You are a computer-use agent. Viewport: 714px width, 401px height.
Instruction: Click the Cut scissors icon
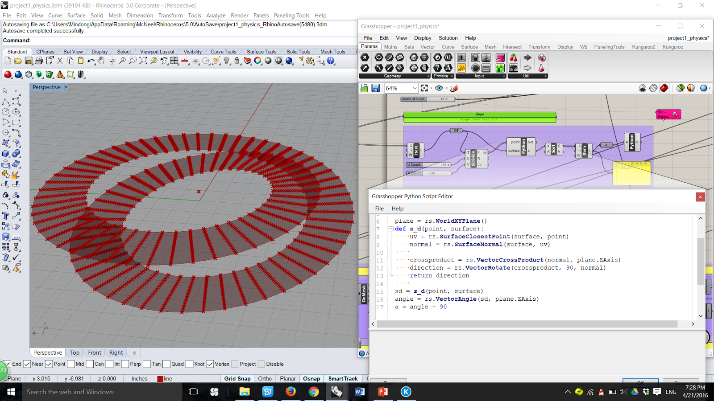pos(60,61)
